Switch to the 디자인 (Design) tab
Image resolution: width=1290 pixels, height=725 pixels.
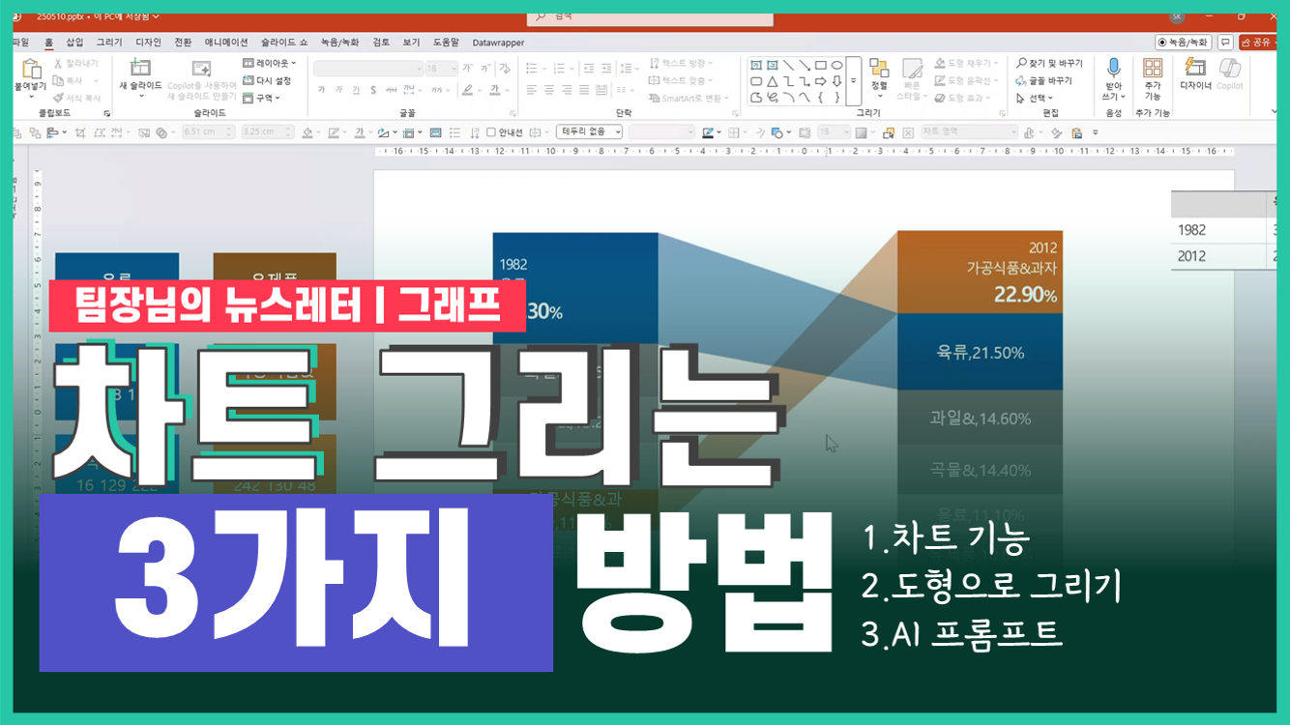[x=148, y=43]
